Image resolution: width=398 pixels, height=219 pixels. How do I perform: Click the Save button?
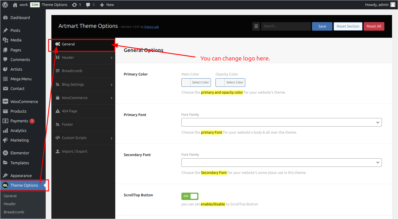[322, 26]
